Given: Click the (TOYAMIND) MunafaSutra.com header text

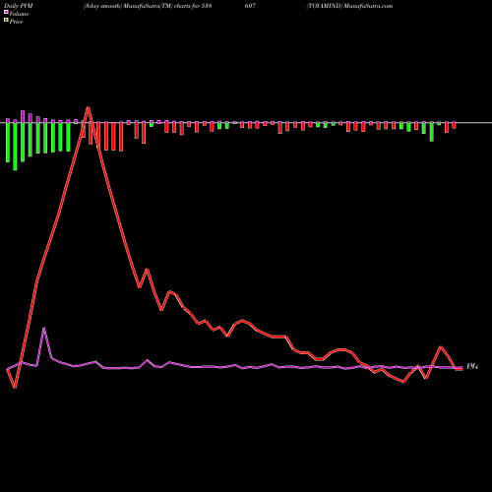Looking at the screenshot, I should point(349,6).
